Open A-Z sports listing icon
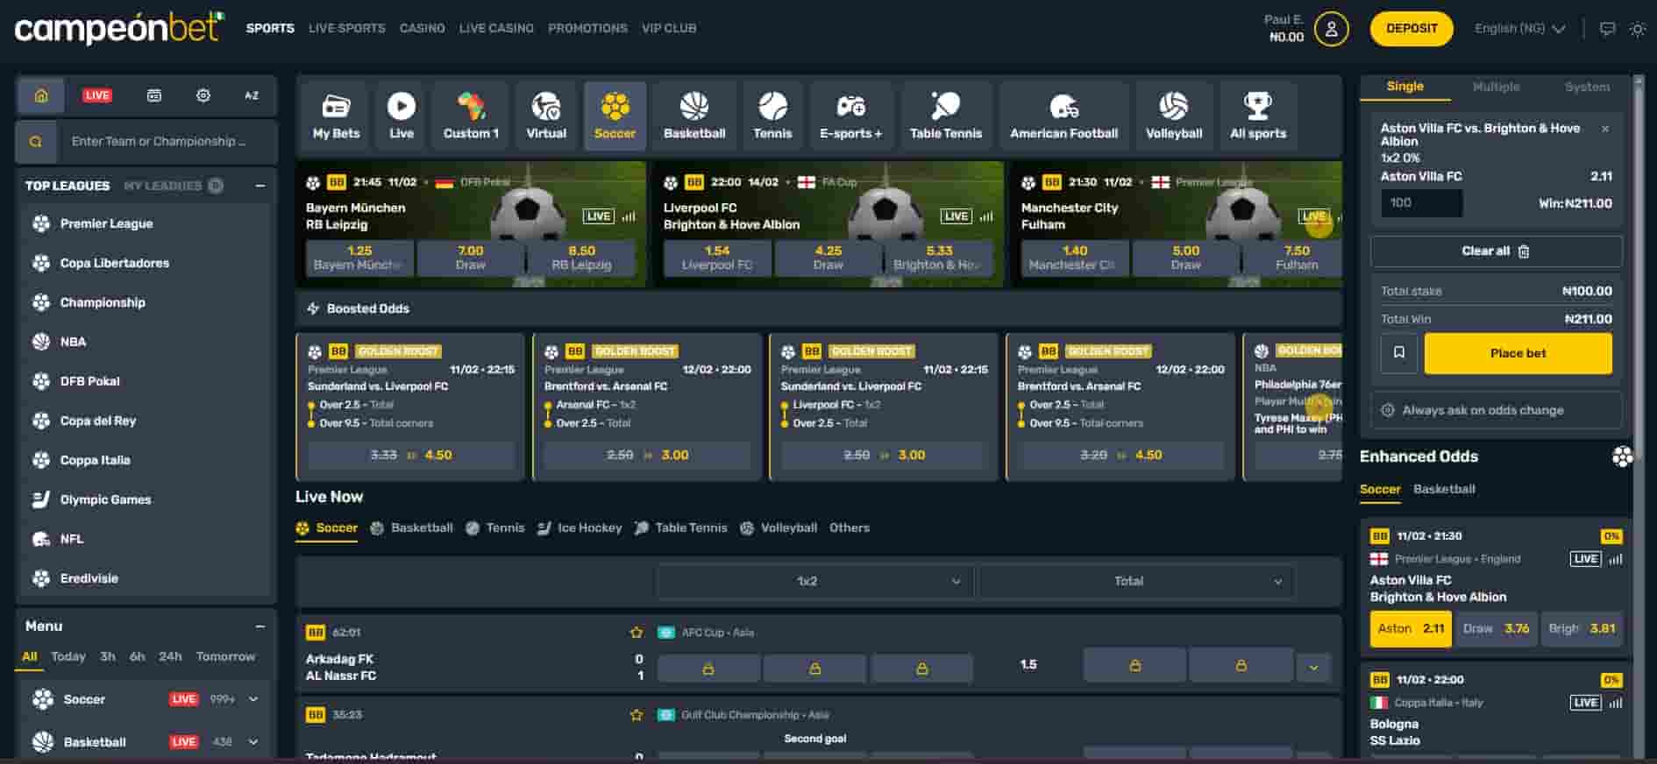Image resolution: width=1657 pixels, height=764 pixels. [252, 95]
